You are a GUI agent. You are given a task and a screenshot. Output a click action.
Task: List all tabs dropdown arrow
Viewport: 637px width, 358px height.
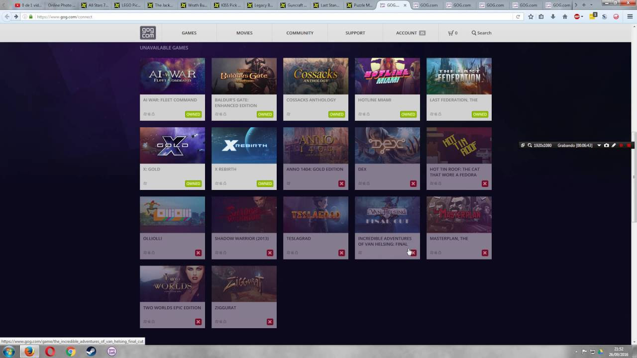point(591,5)
